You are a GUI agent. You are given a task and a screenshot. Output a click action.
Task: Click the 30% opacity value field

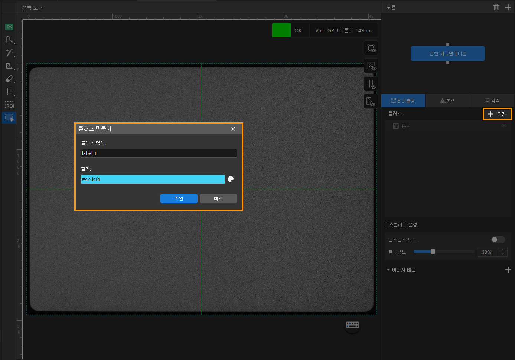click(488, 252)
